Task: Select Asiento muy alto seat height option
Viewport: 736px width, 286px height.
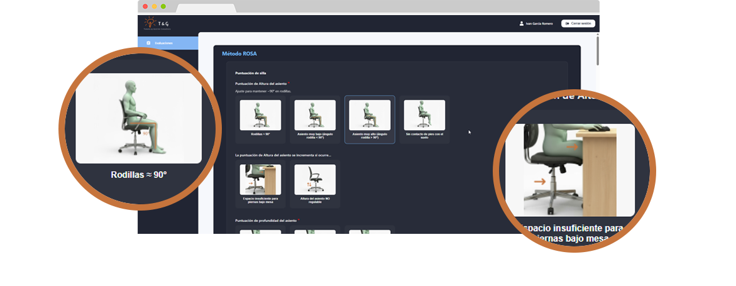Action: click(370, 119)
